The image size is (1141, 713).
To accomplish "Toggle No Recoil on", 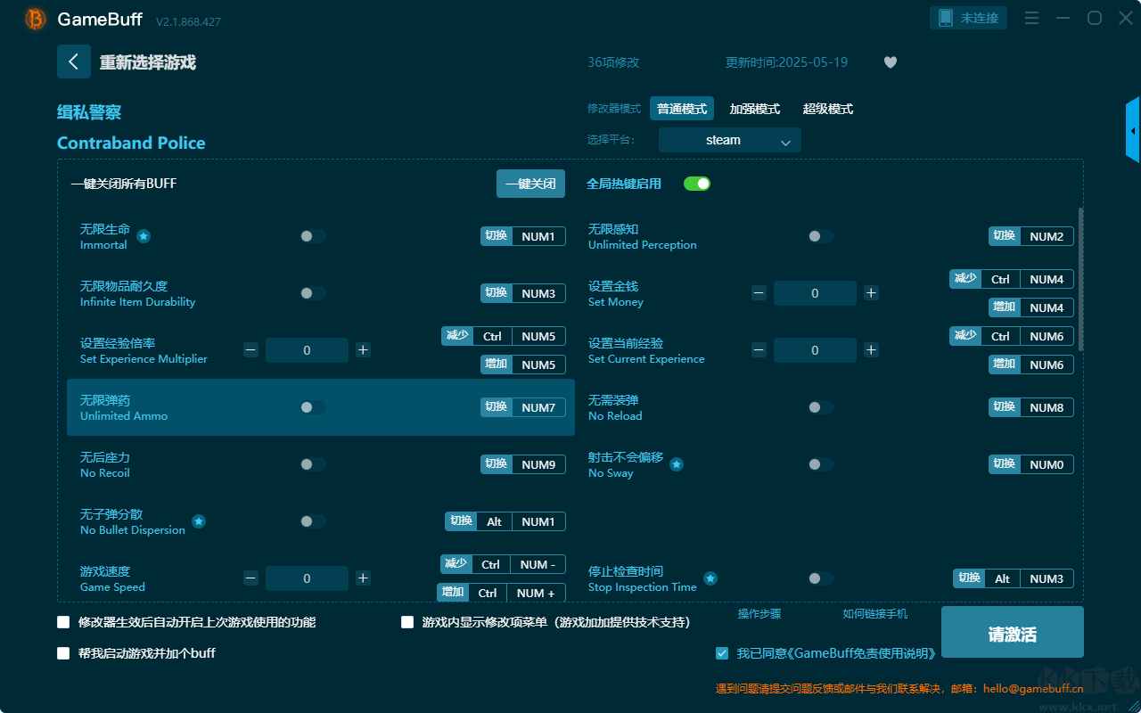I will (x=313, y=464).
